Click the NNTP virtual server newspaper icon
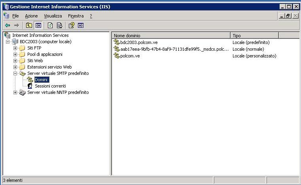The width and height of the screenshot is (301, 185). pos(23,92)
